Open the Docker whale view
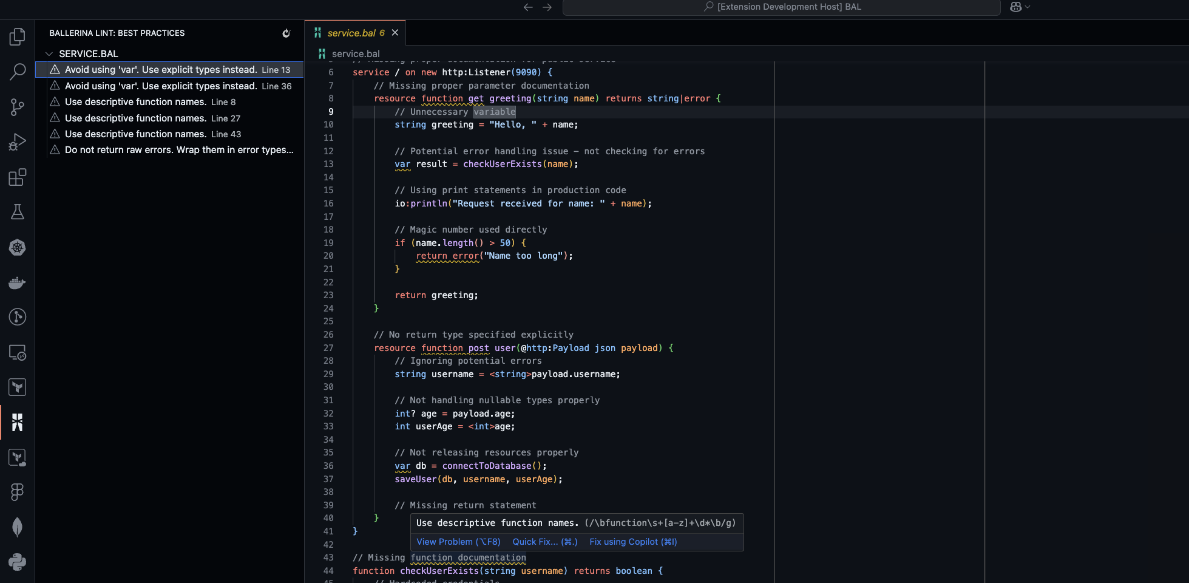The height and width of the screenshot is (583, 1189). coord(18,282)
